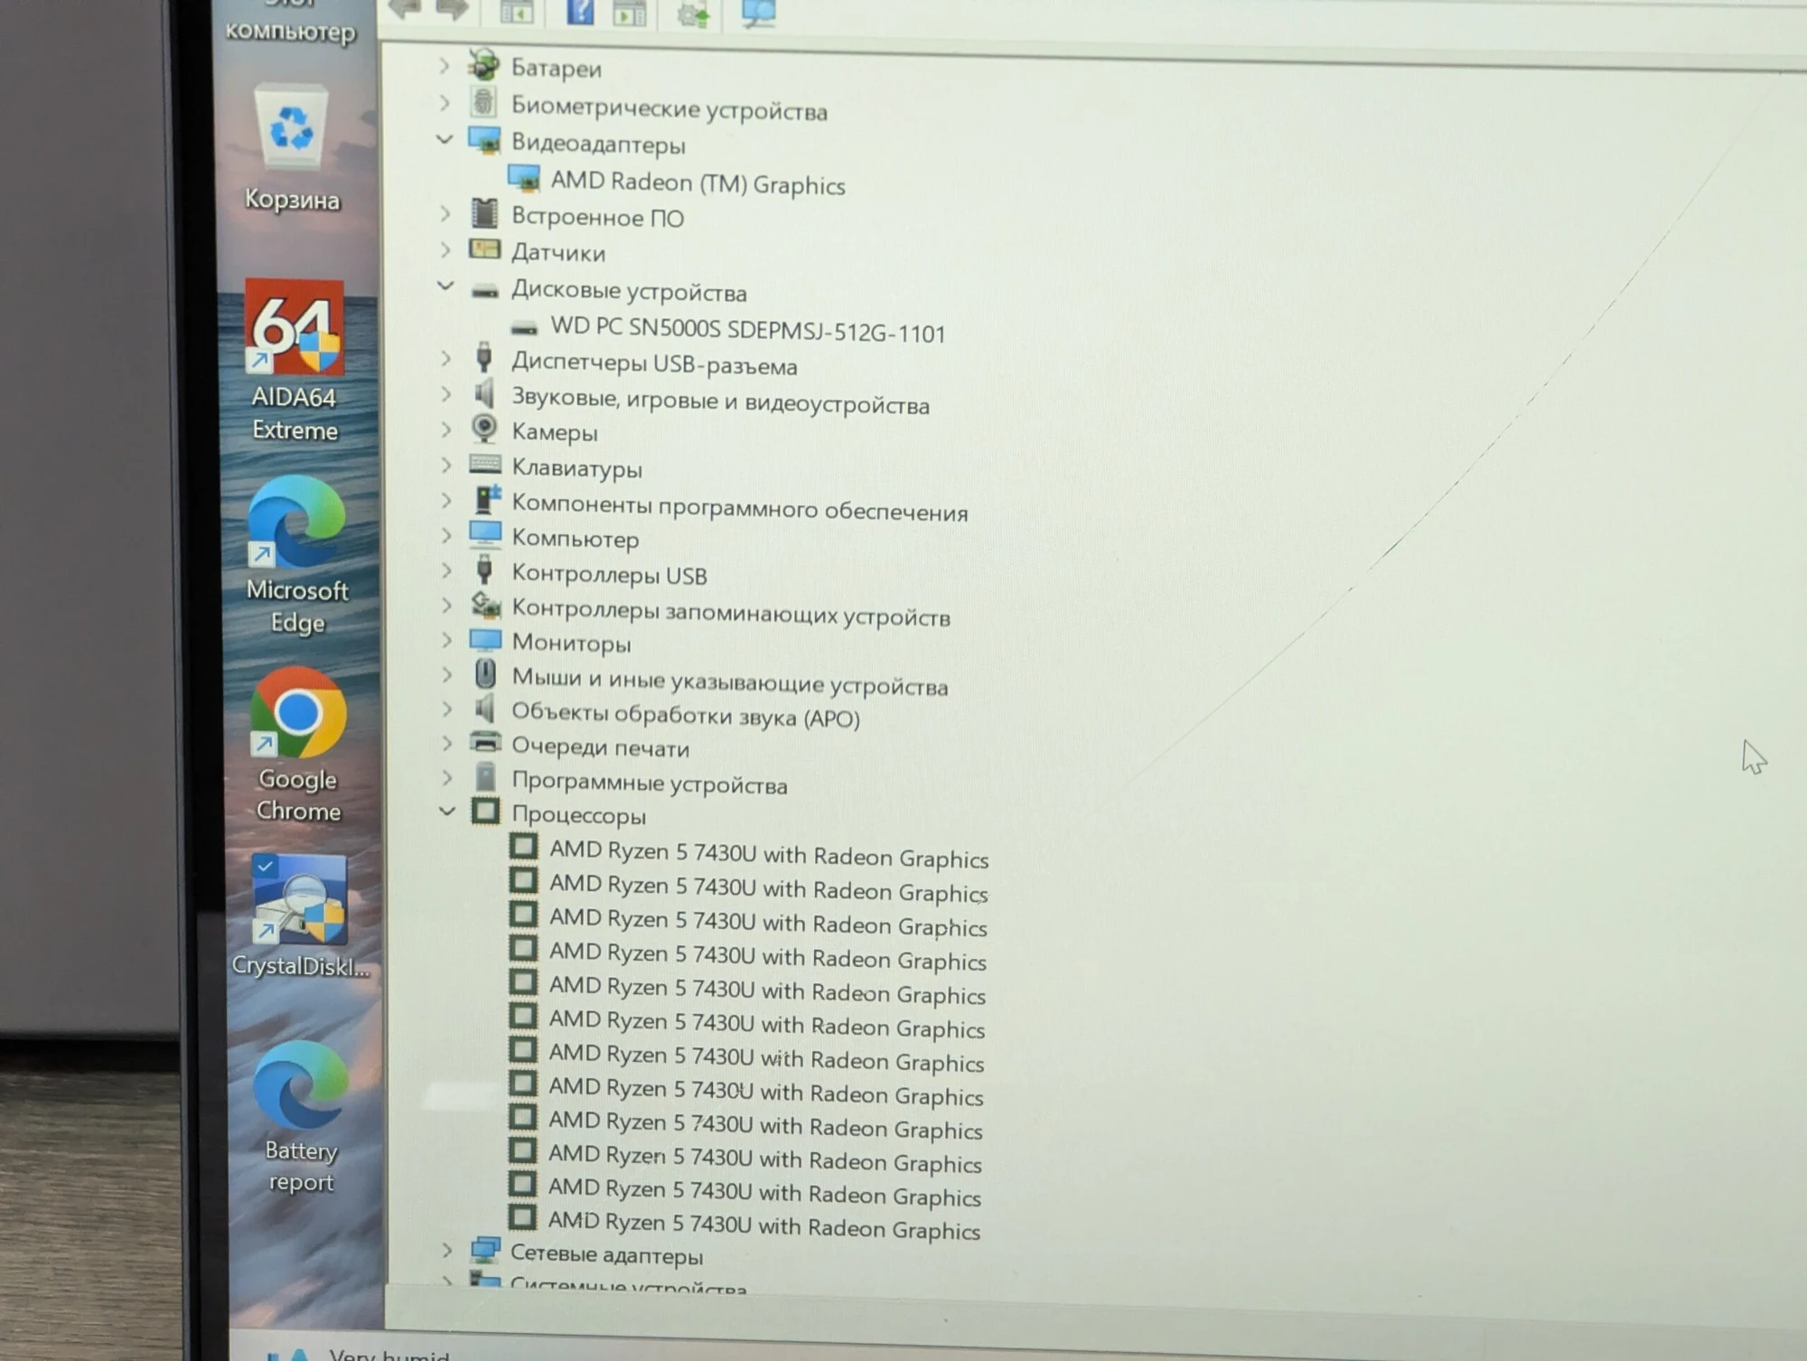Click the help question-mark toolbar icon
Screen dimensions: 1807x1361
click(x=580, y=11)
